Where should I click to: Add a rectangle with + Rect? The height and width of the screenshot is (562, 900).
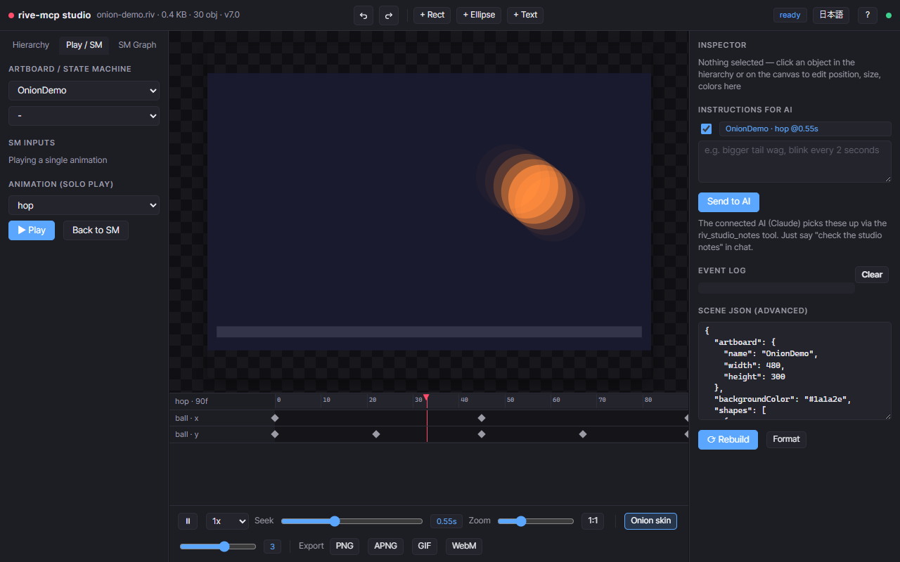(x=432, y=15)
